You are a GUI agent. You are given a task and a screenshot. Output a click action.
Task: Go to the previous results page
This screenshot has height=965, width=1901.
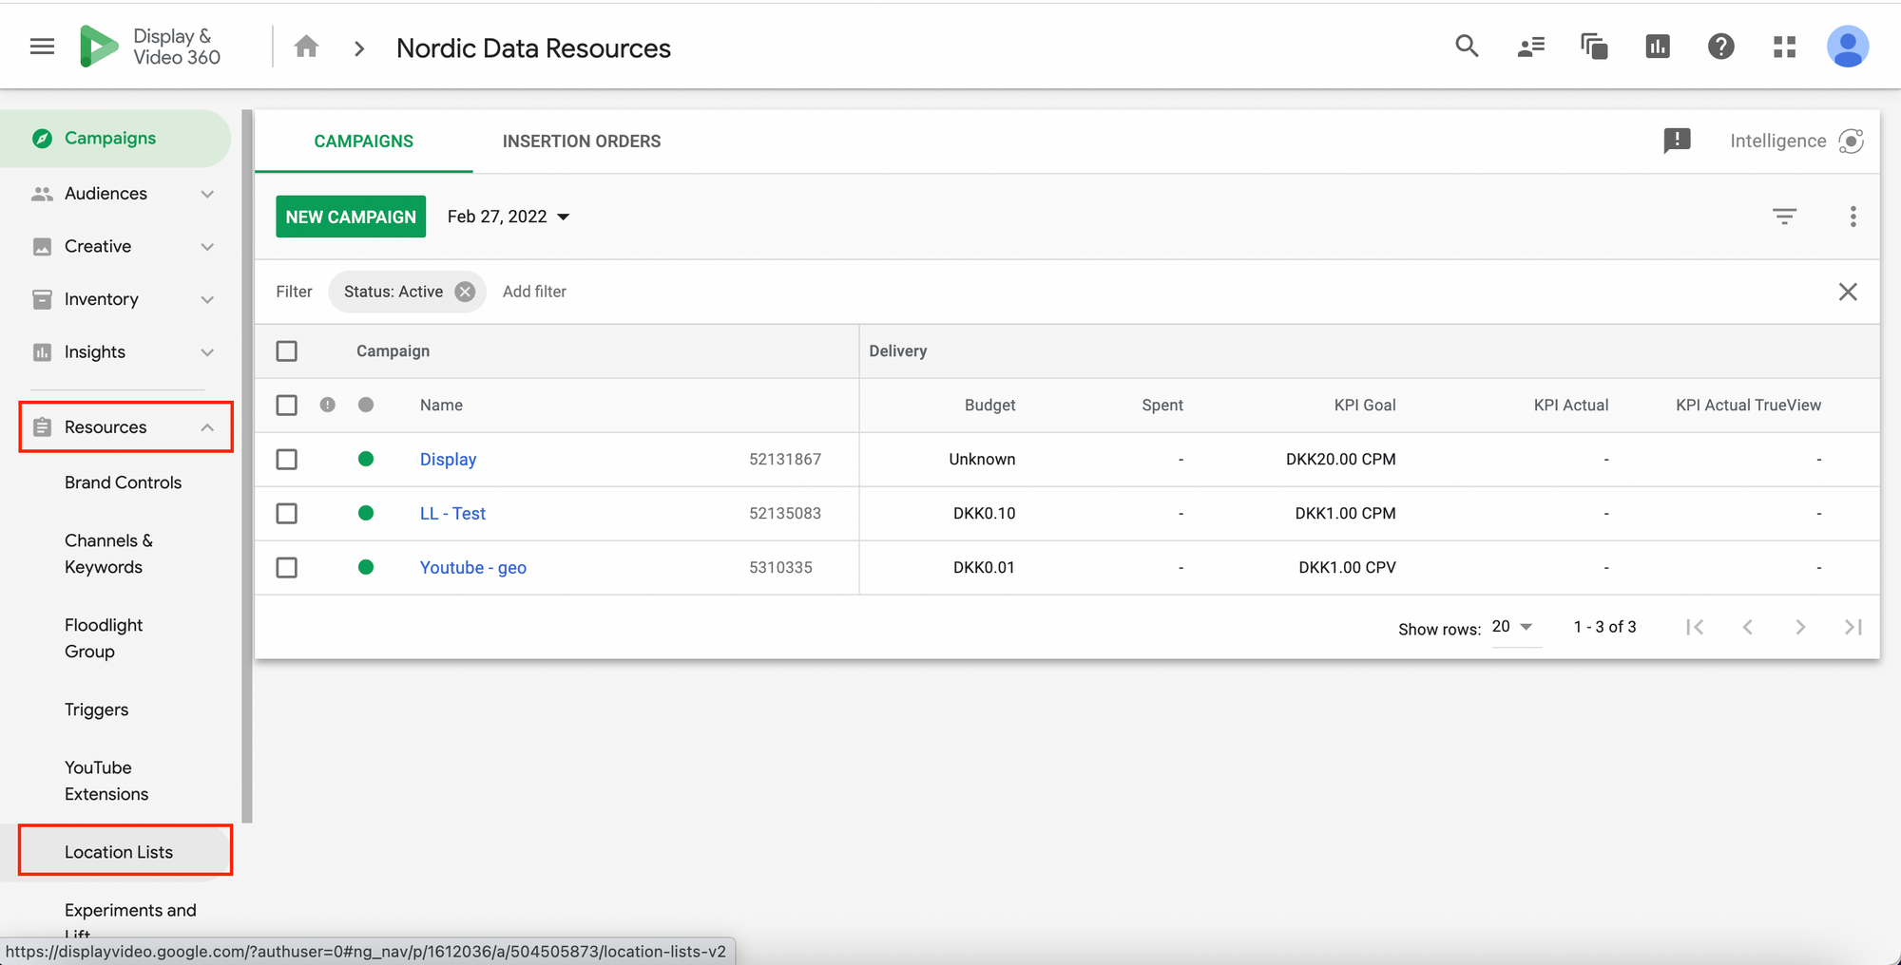(x=1747, y=627)
